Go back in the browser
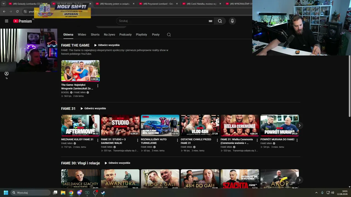This screenshot has height=197, width=351. pyautogui.click(x=4, y=11)
